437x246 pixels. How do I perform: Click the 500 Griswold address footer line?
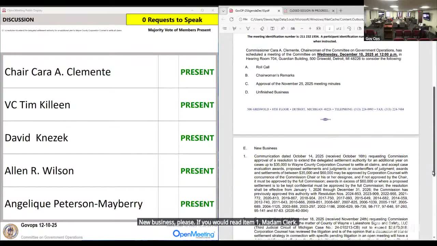tap(325, 109)
